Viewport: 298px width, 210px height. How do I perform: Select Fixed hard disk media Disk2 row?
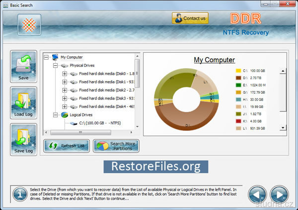click(107, 90)
